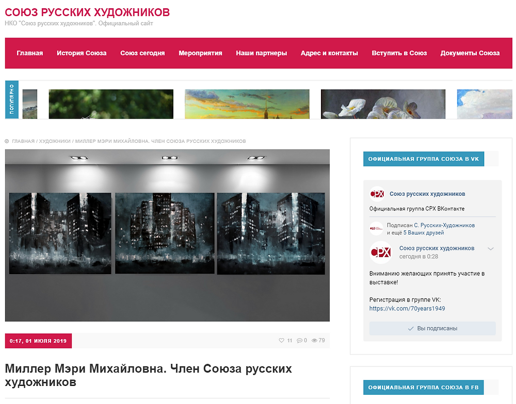The width and height of the screenshot is (516, 404).
Task: Click the gallery triptych featured image
Action: coord(167,235)
